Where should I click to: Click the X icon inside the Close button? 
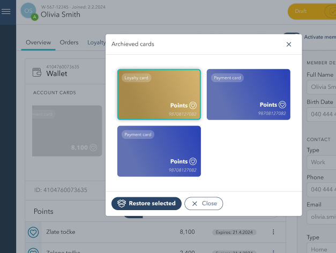pos(195,204)
